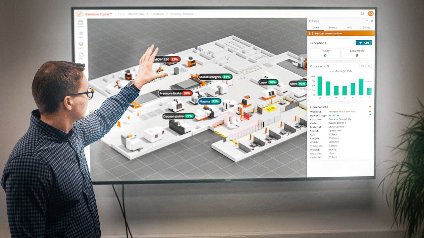Switch to the Safety tab

[x=366, y=27]
